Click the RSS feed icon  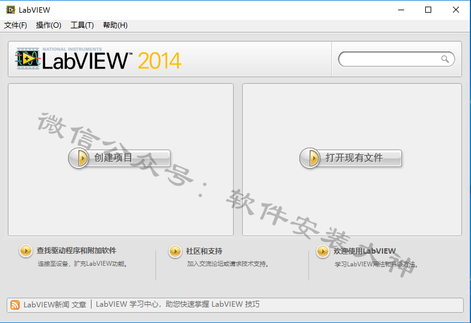pos(15,305)
